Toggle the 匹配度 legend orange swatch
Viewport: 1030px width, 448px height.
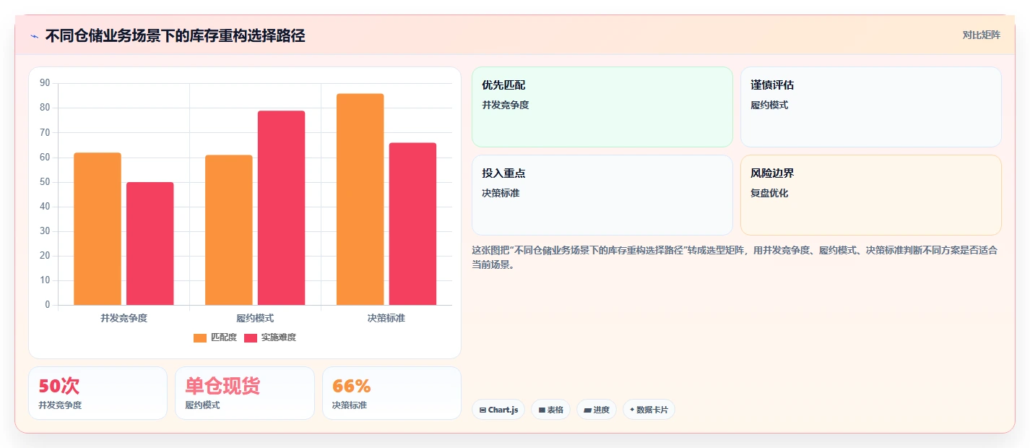[200, 337]
